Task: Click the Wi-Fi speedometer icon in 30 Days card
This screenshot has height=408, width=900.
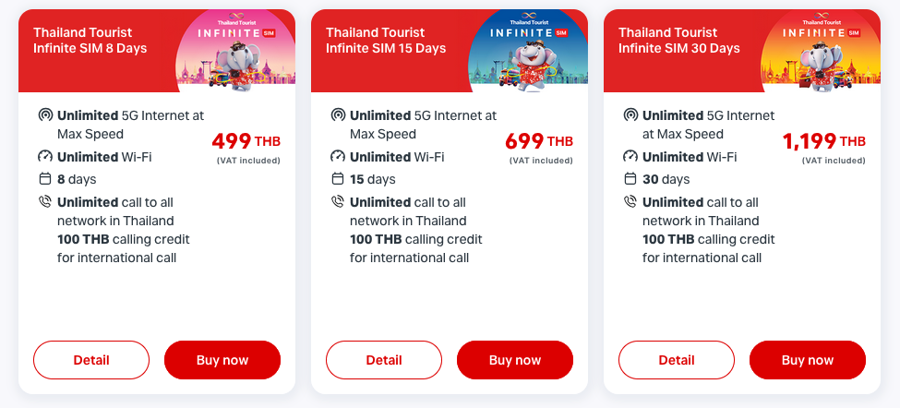Action: click(x=630, y=157)
